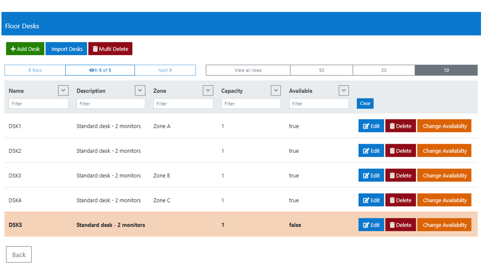Edit the DSK3 desk row

click(x=371, y=176)
